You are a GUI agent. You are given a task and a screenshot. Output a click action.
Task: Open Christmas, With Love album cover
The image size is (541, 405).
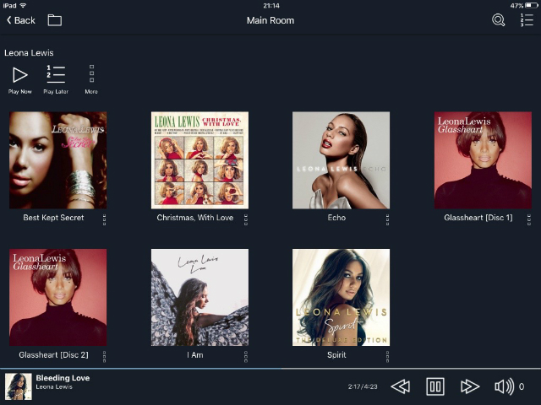coord(199,160)
